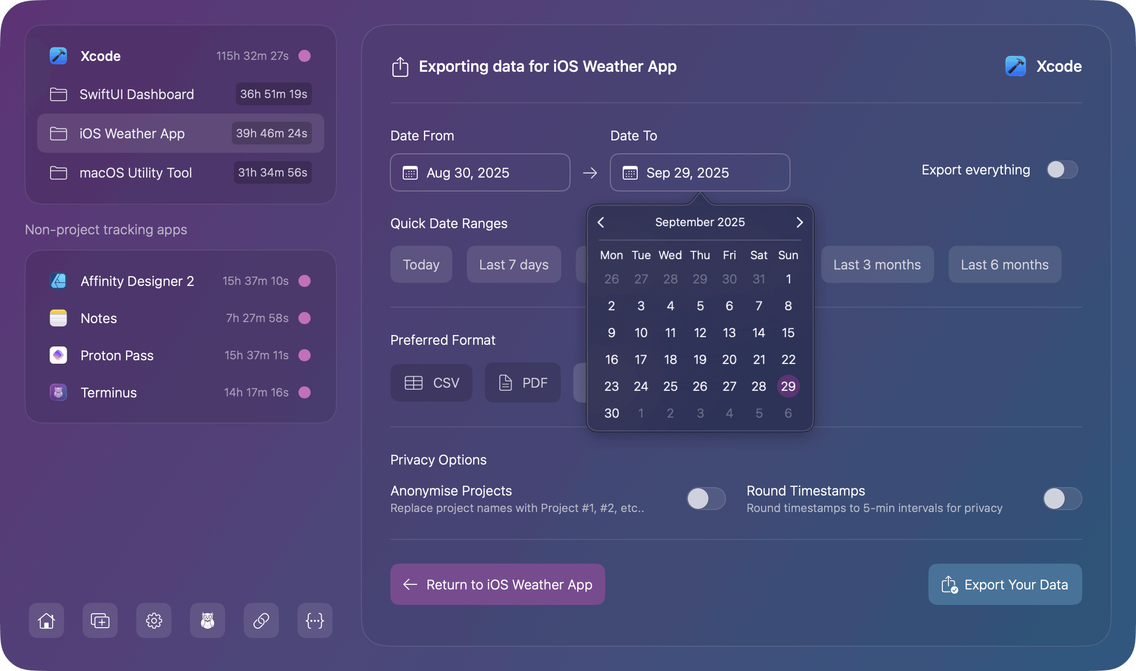
Task: Click the pink status dot beside Xcode
Action: (305, 56)
